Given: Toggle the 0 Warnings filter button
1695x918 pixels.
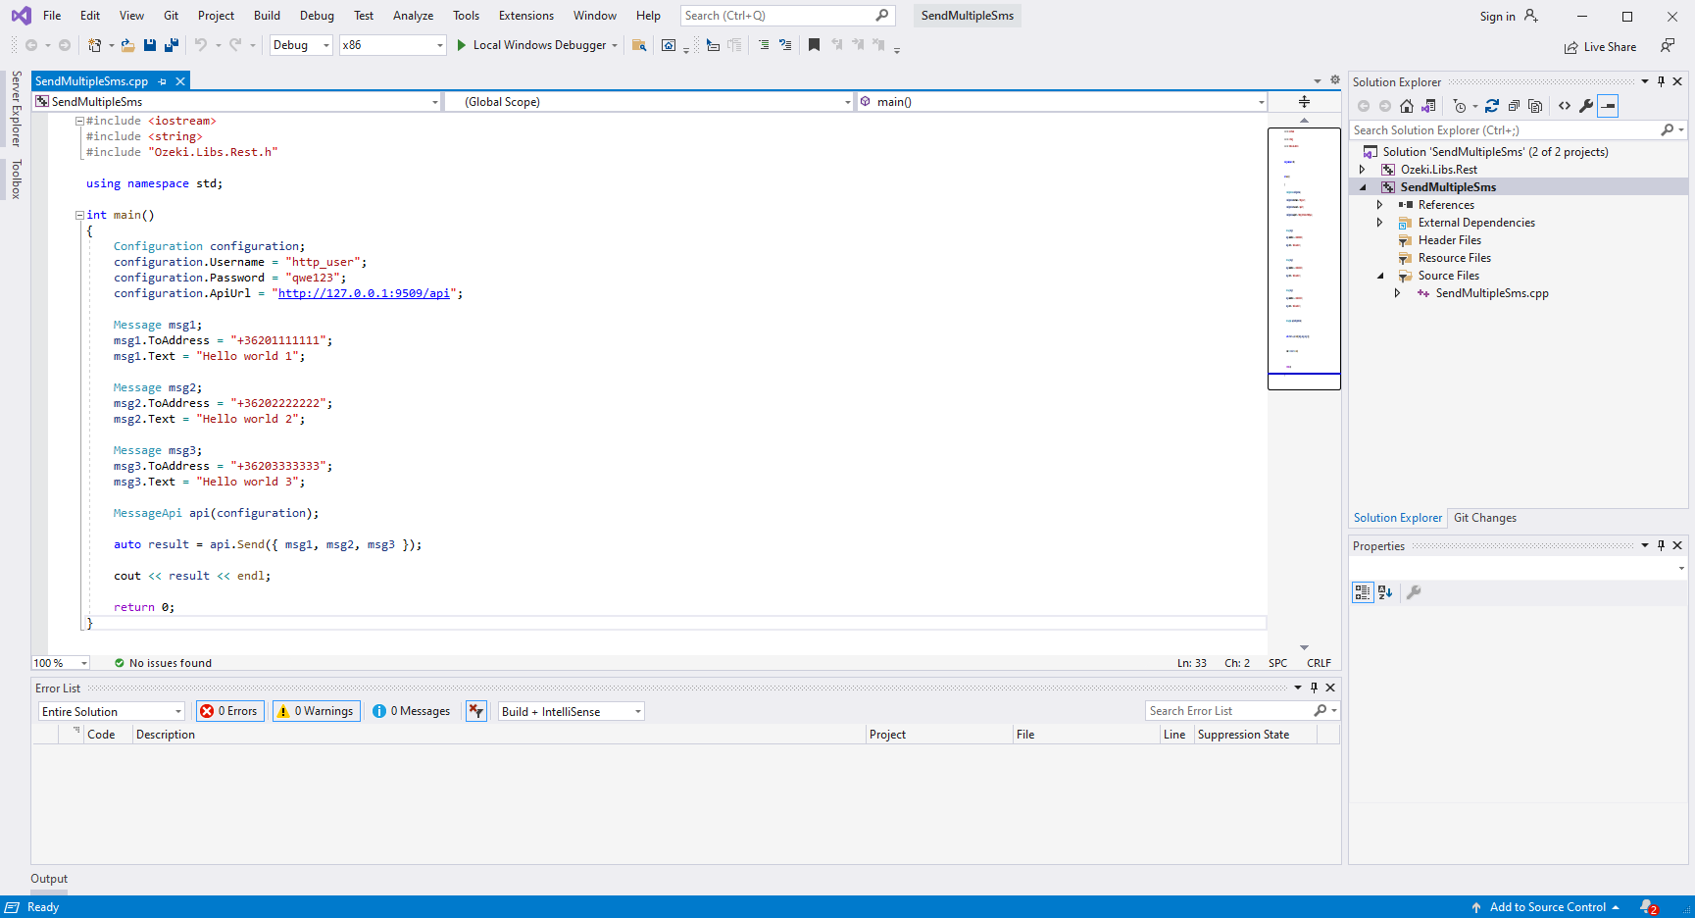Looking at the screenshot, I should tap(317, 711).
